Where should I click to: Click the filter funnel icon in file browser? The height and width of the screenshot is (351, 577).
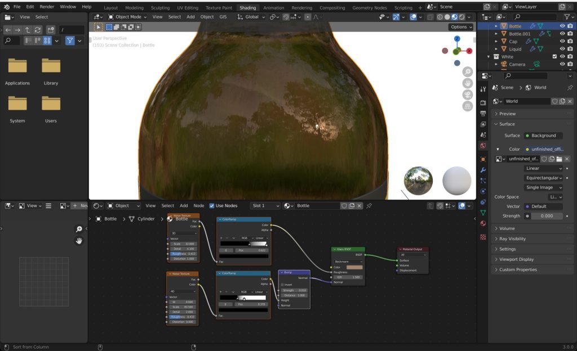click(70, 40)
